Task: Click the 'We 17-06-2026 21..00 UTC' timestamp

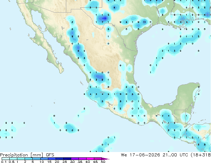Action: click(154, 155)
